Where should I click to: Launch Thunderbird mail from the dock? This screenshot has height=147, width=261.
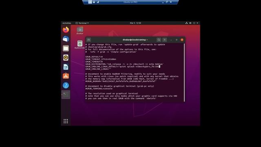click(x=66, y=39)
